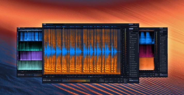Screen dimensions: 184x95
Task: Click the module search field in the center window
Action: coord(133,31)
